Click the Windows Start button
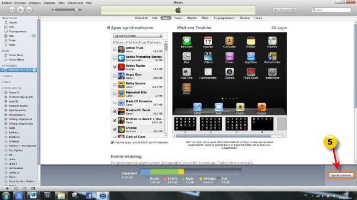 point(6,196)
